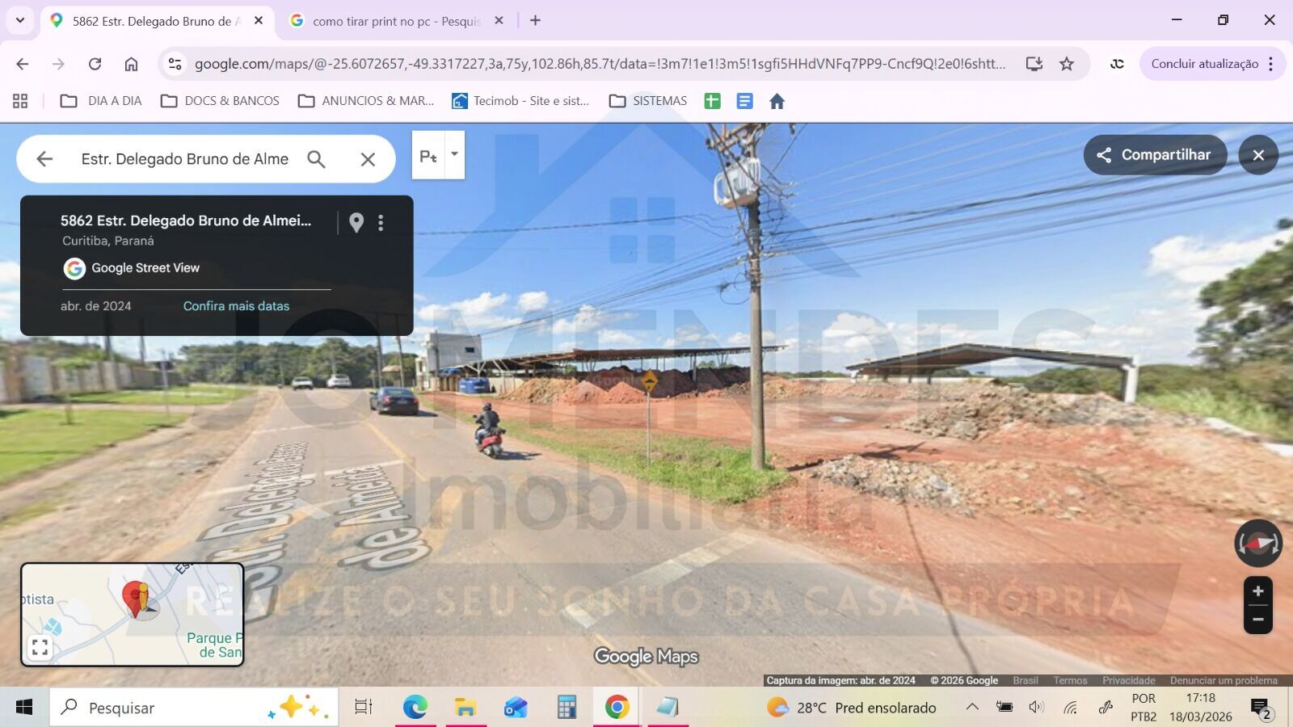Open the three-dot menu in info card

(x=381, y=222)
